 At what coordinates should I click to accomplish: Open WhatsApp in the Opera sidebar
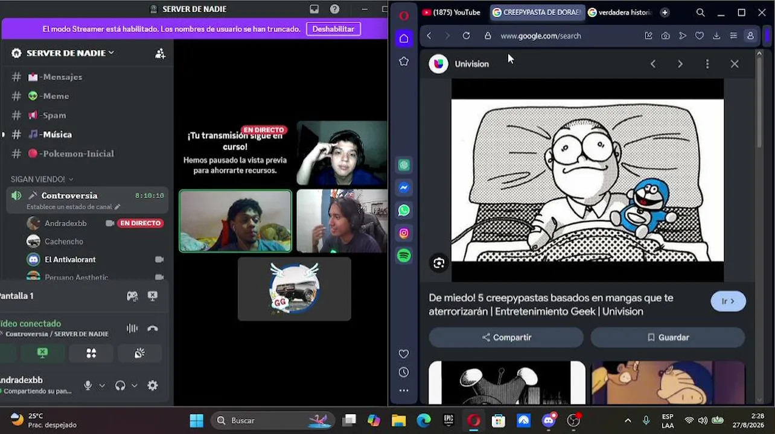coord(404,210)
